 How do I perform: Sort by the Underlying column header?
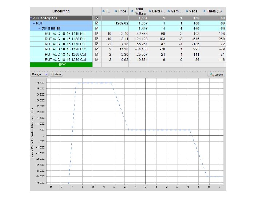coord(61,11)
